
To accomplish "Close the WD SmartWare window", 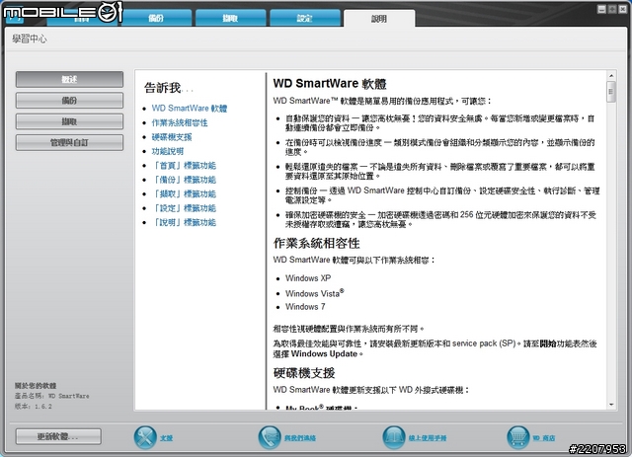I will (623, 9).
